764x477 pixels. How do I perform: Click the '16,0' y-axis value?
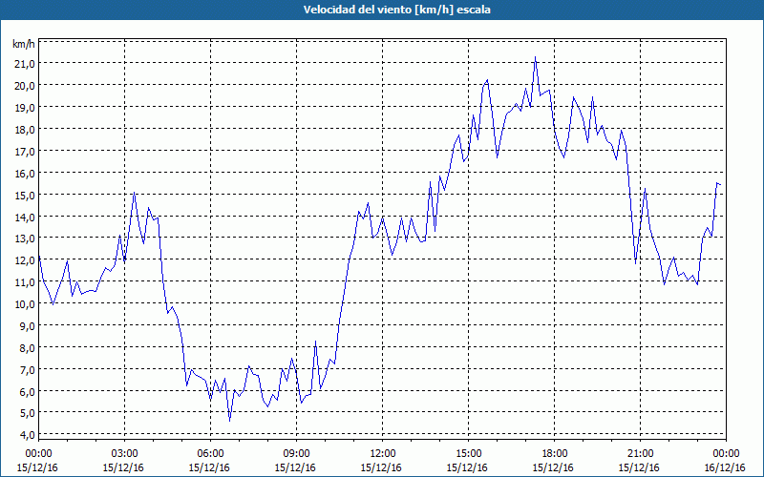(x=25, y=174)
